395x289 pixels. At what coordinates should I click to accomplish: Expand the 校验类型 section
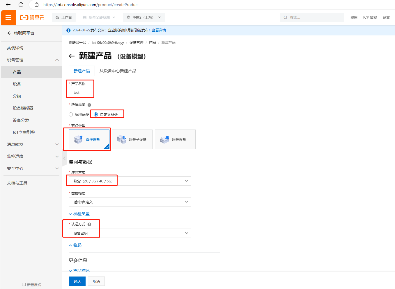click(x=79, y=214)
